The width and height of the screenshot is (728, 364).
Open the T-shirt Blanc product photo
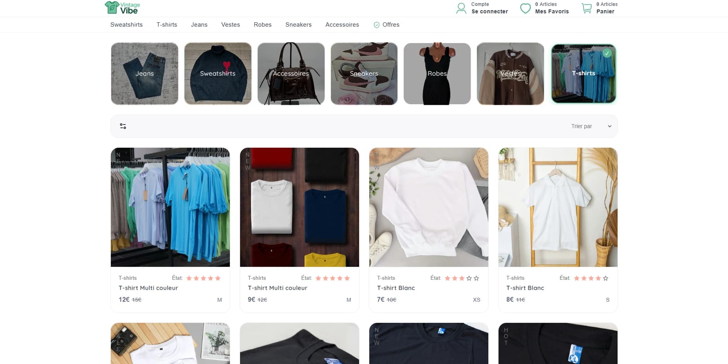428,207
